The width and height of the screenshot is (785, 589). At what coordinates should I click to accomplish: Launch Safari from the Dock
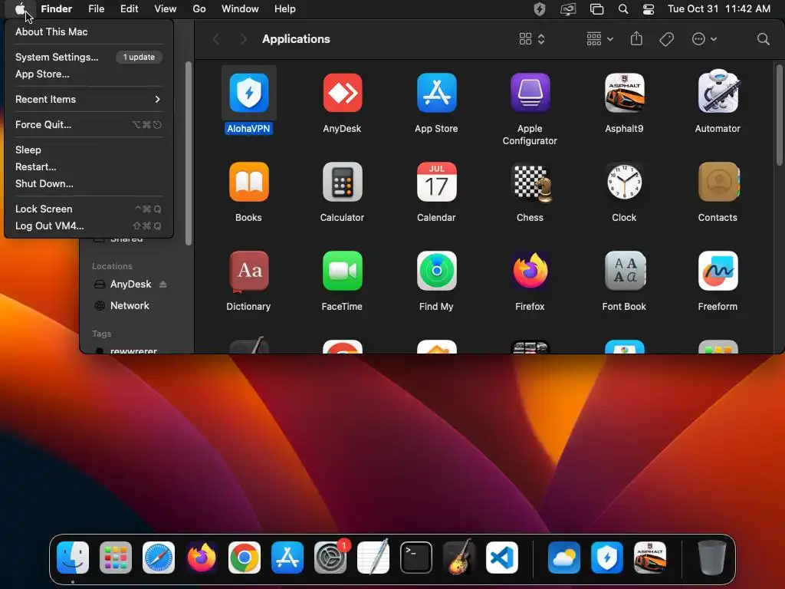159,558
